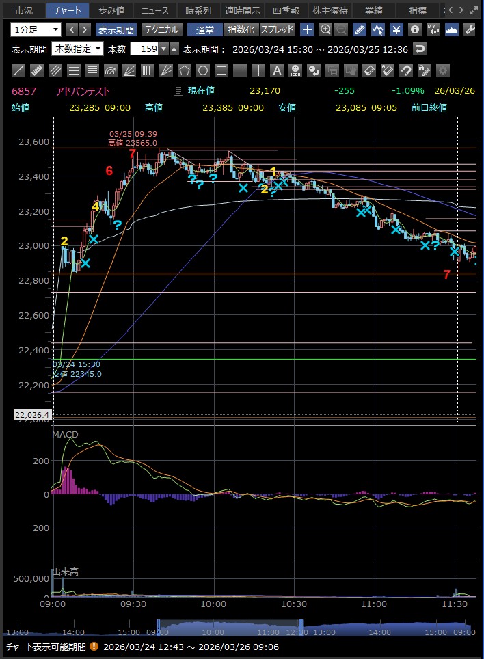The width and height of the screenshot is (484, 659).
Task: Expand the 本数指定 period dropdown
Action: (77, 49)
